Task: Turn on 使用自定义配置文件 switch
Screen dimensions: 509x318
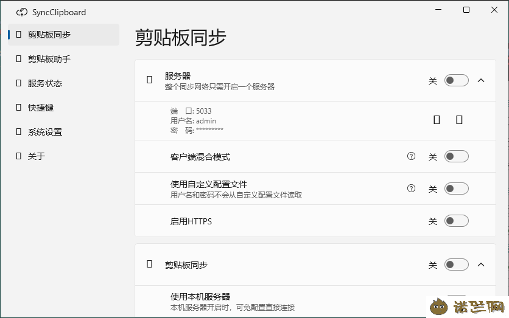Action: coord(457,188)
